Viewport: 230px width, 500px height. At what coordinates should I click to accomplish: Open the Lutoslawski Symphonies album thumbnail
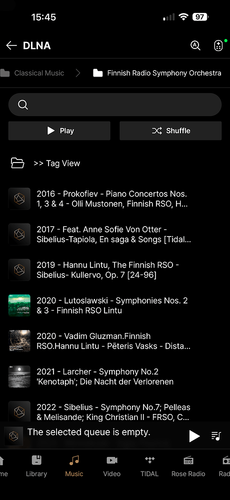19,305
